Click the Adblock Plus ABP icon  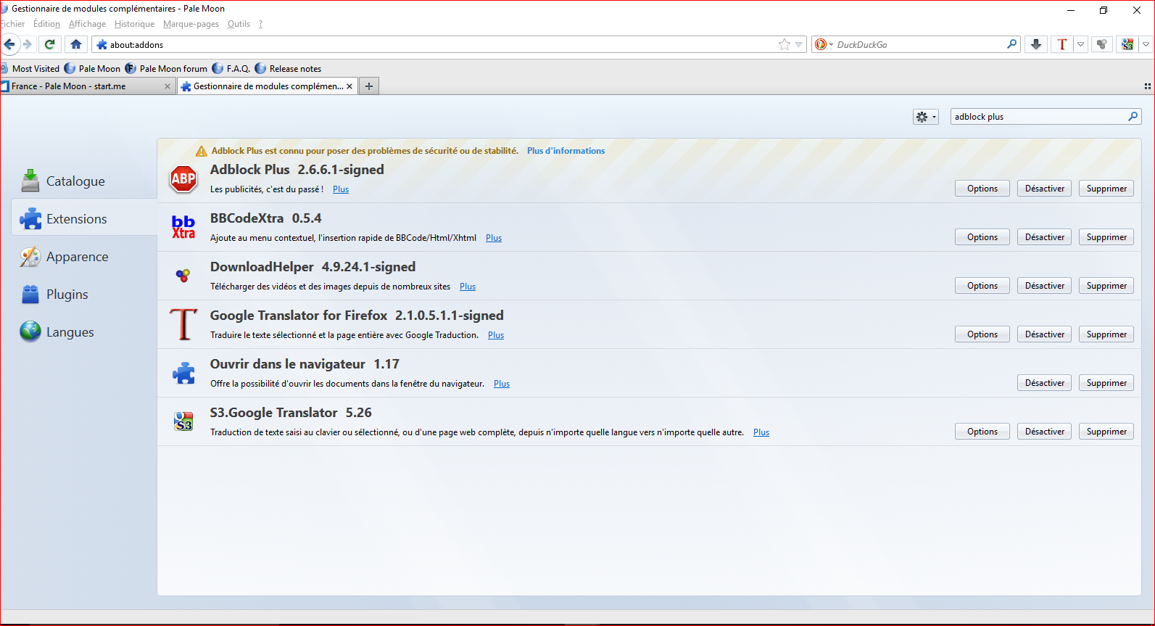183,178
